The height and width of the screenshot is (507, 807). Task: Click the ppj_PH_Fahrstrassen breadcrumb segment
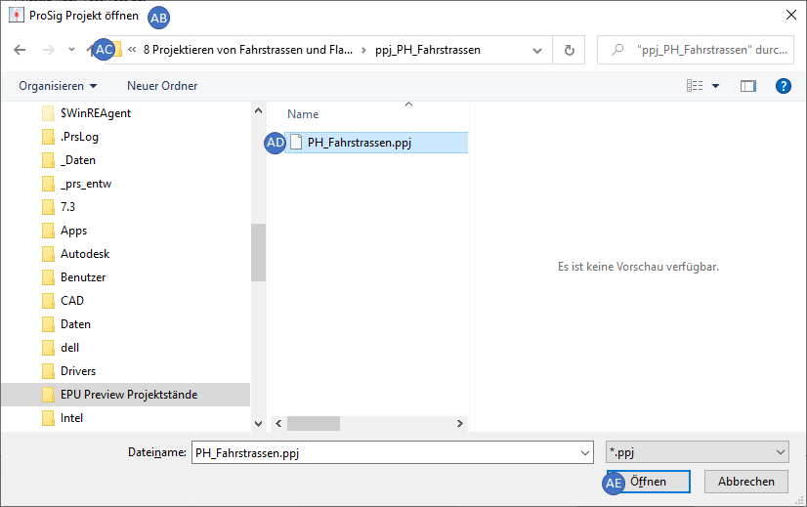click(428, 50)
